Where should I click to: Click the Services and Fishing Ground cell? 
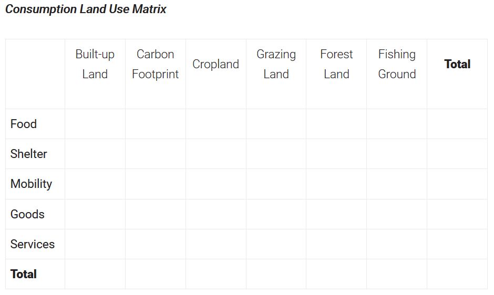397,244
